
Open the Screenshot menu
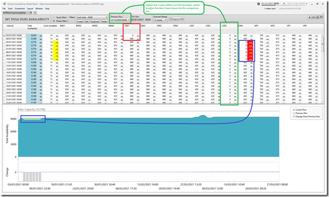[x=20, y=9]
